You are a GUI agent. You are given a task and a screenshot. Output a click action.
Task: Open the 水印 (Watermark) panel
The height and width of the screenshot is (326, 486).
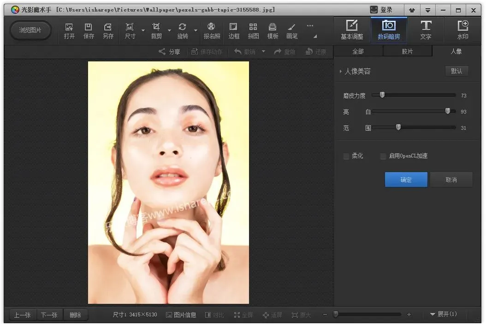[x=462, y=30]
